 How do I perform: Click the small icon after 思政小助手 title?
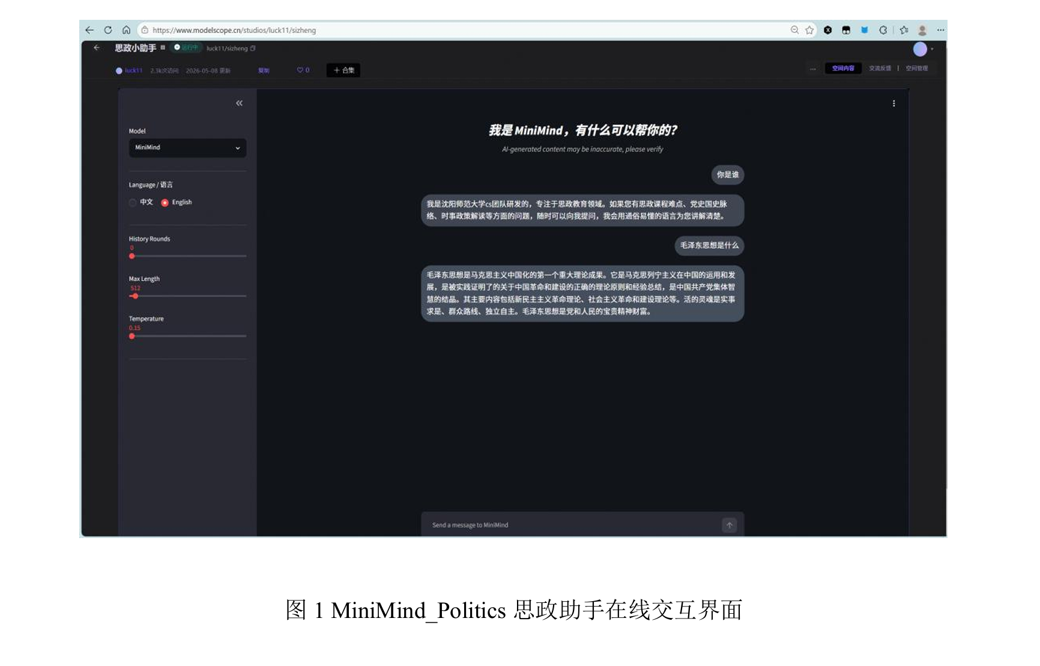(163, 47)
